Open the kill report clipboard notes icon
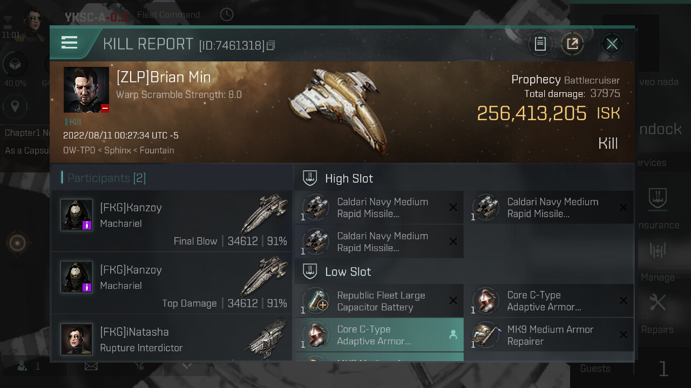691x388 pixels. 540,44
